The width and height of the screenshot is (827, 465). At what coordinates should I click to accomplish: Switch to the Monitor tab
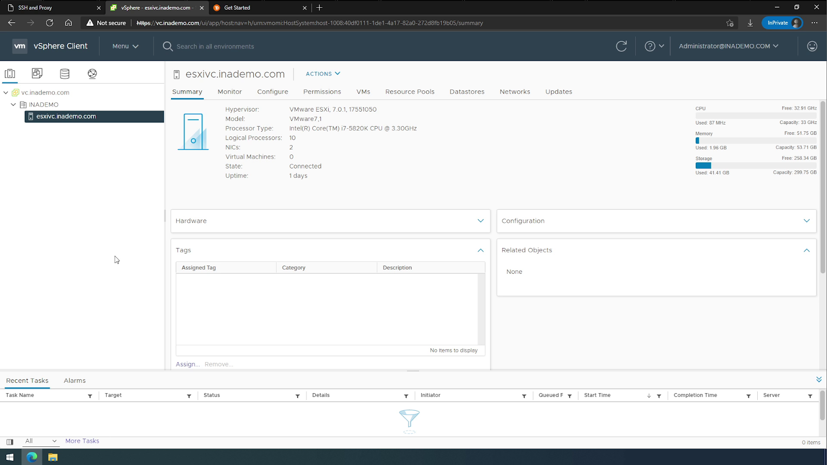[x=229, y=91]
